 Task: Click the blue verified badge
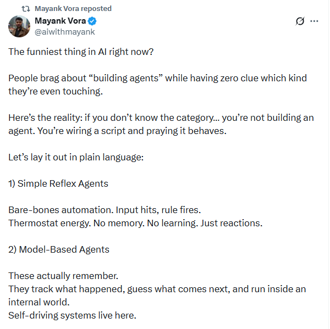[94, 21]
